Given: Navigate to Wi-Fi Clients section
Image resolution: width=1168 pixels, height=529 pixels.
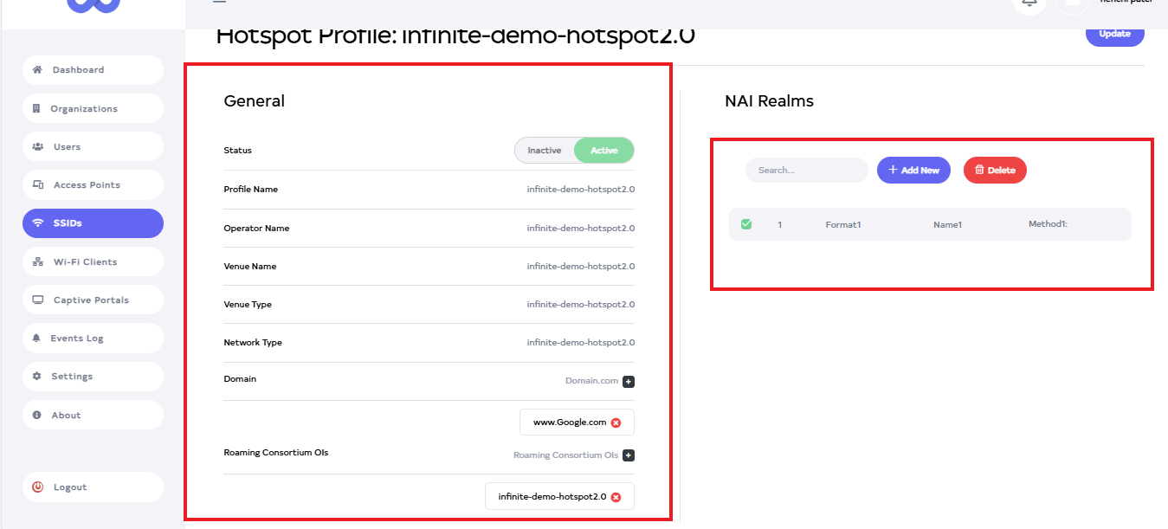Looking at the screenshot, I should point(93,262).
